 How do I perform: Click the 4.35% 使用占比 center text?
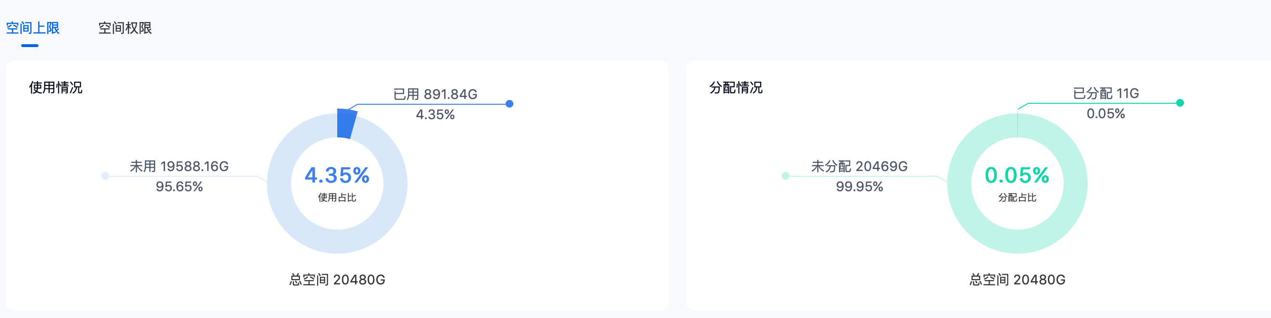point(337,183)
